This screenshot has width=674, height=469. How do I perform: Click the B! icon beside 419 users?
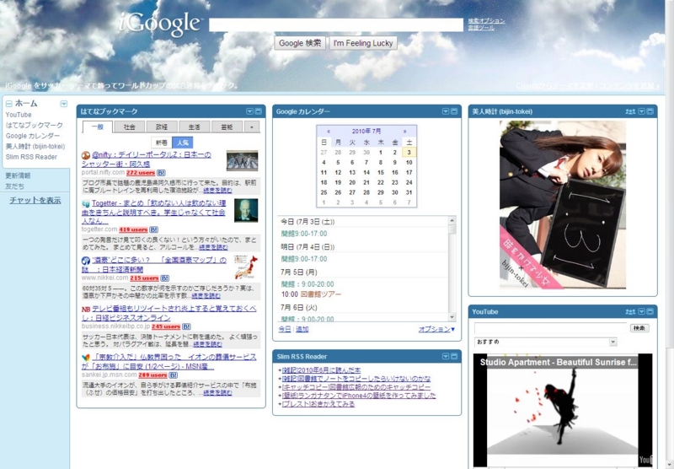153,229
